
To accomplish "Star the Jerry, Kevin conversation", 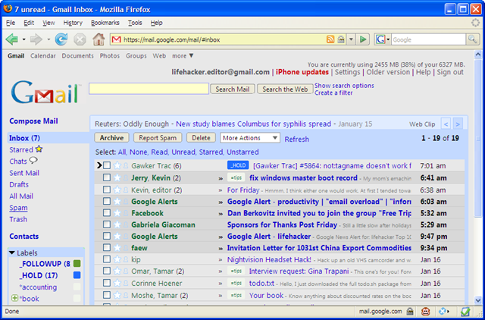I will click(x=117, y=177).
